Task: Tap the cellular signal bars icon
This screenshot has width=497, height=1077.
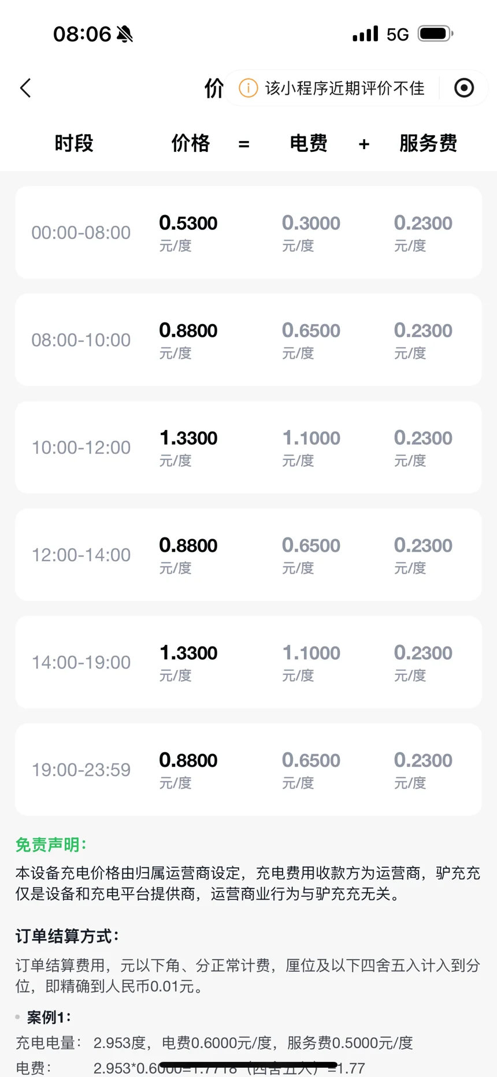Action: [365, 34]
